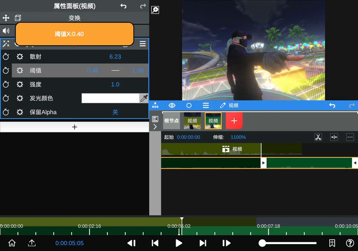Screen dimensions: 358x251
Task: Open the blue toolbar hamburger menu
Action: coord(206,105)
